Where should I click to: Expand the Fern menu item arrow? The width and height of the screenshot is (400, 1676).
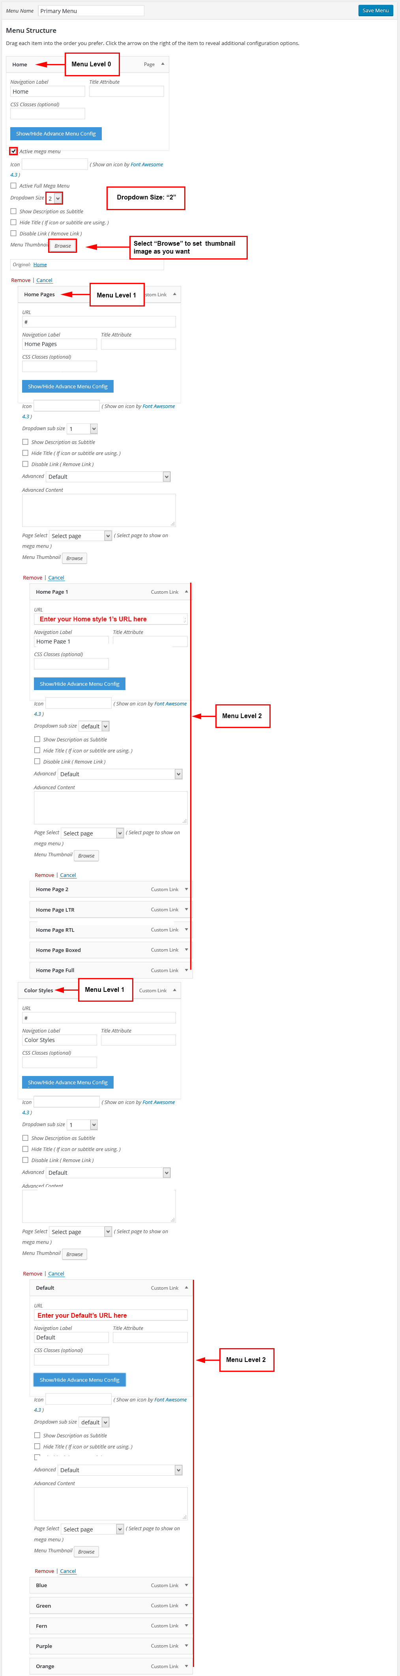point(186,1625)
